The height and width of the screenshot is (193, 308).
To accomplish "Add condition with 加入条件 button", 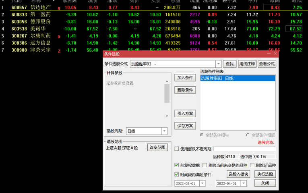I will pos(185,78).
